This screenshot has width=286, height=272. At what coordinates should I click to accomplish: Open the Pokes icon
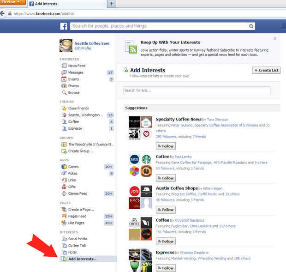[x=64, y=174]
